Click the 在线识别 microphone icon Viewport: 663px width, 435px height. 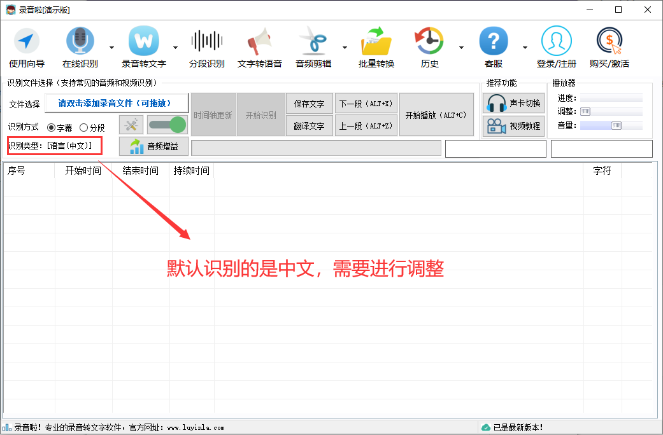80,41
